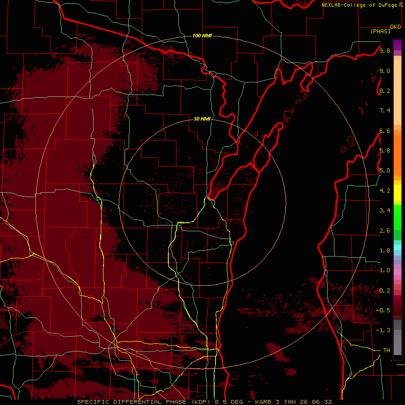The width and height of the screenshot is (405, 405).
Task: Click the 2.6 scale value
Action: [x=385, y=231]
